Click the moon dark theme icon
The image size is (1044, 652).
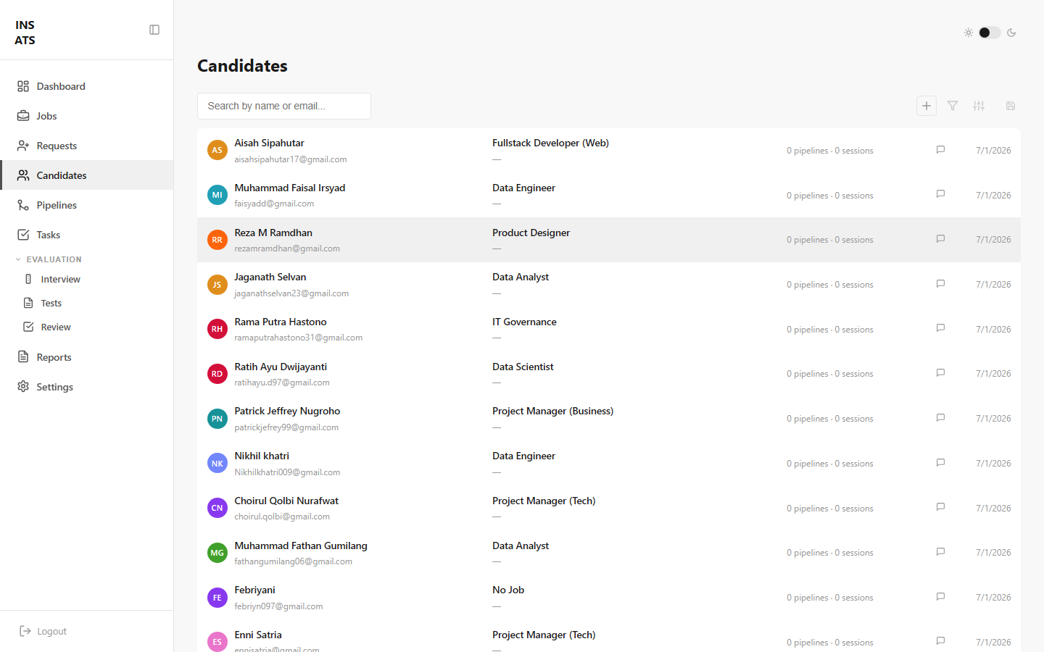(1011, 33)
